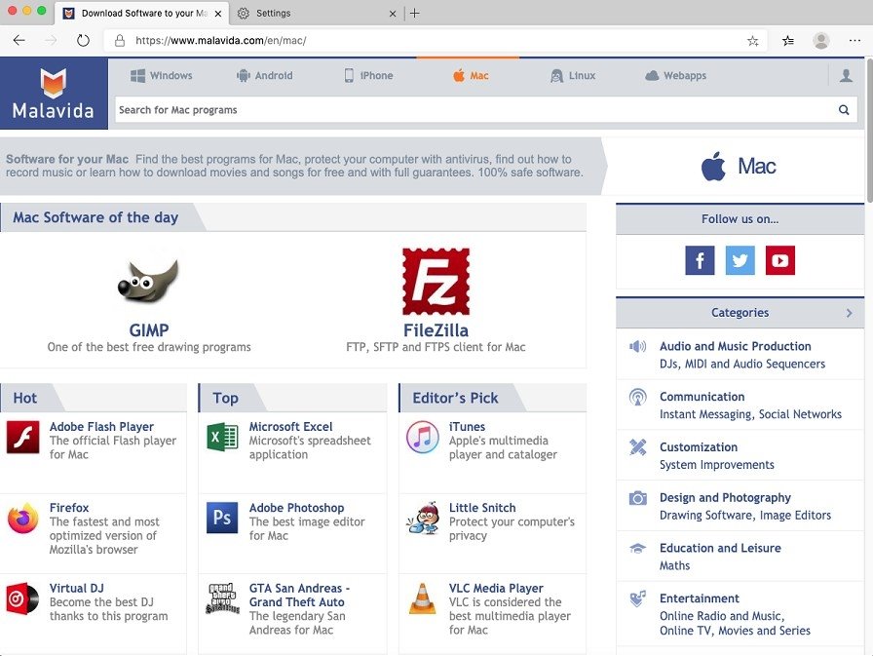Open the GIMP title link
This screenshot has height=656, width=873.
pyautogui.click(x=149, y=330)
